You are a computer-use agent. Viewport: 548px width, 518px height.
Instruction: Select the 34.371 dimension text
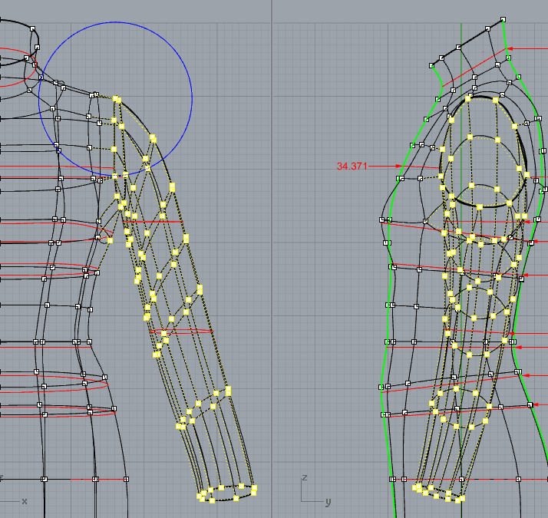pyautogui.click(x=352, y=167)
